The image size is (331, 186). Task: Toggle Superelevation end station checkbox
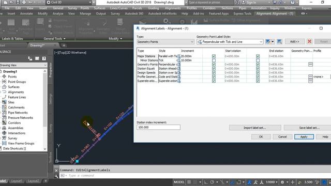[x=258, y=81]
